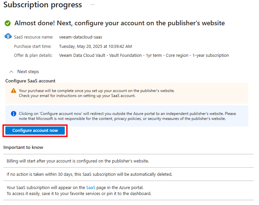Click the Configure SaaS account heading
Screen dimensions: 259x205
click(x=31, y=81)
